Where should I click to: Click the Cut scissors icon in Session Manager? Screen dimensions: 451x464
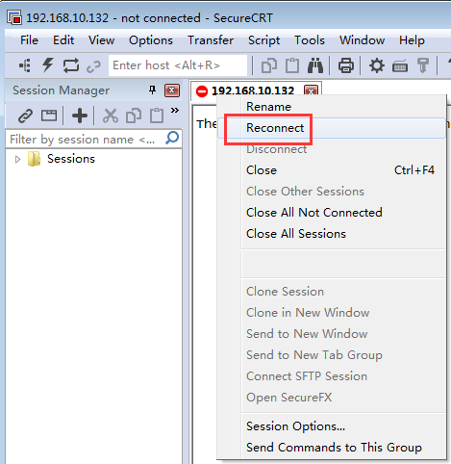[111, 116]
